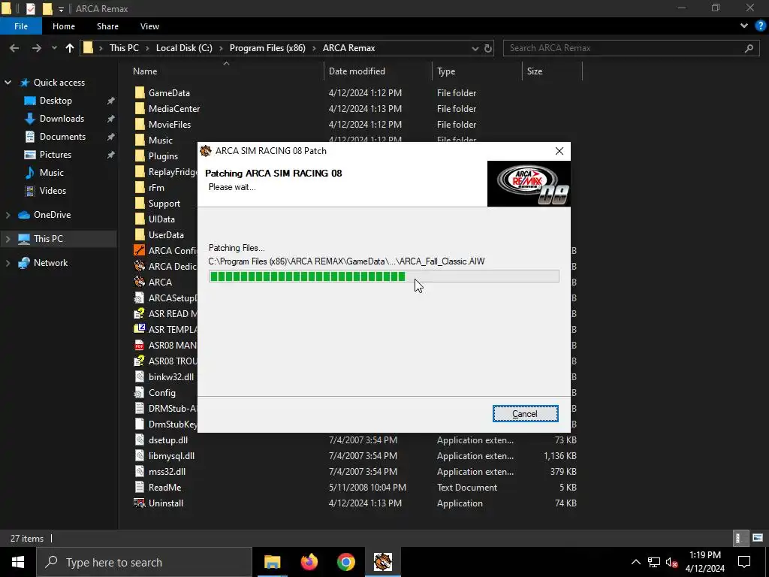Select the dsetup.dll file
Image resolution: width=769 pixels, height=577 pixels.
(168, 440)
